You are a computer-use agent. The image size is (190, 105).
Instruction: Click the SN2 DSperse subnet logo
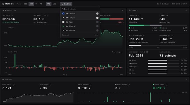coord(63,26)
